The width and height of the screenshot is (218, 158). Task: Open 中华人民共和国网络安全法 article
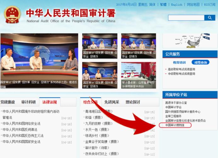tap(21, 123)
